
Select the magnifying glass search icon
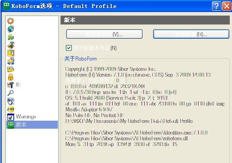click(11, 93)
